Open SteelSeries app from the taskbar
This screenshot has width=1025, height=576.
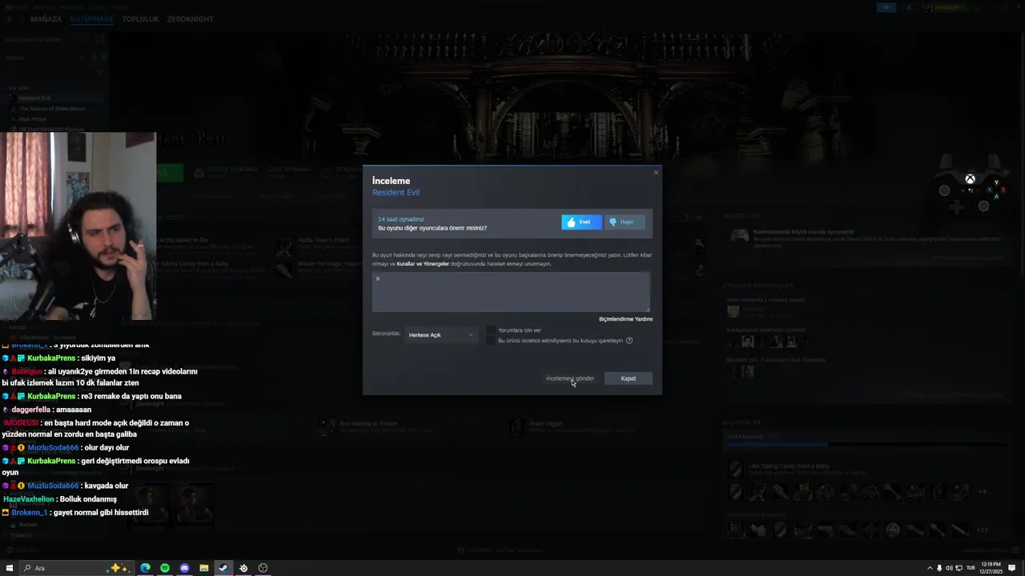[x=243, y=568]
